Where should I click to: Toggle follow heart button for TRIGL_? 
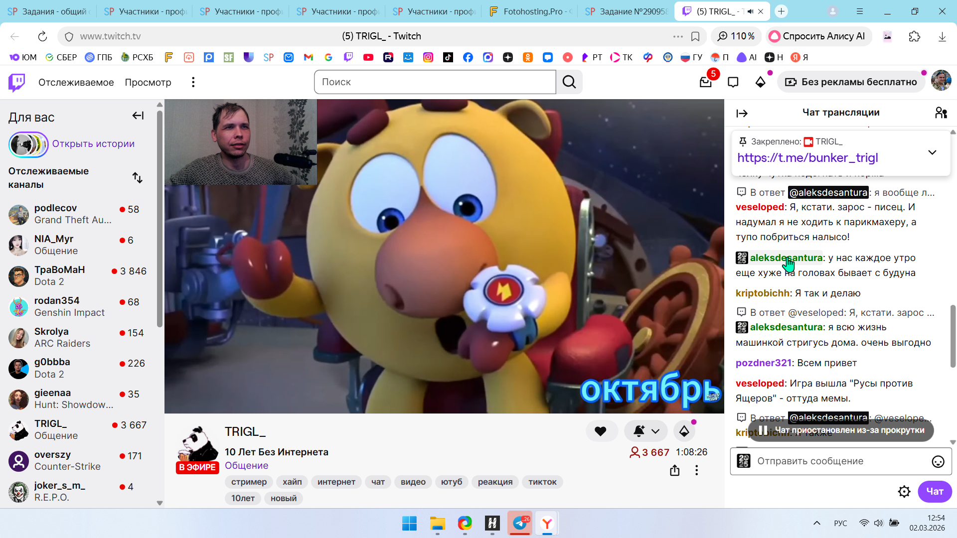[601, 431]
